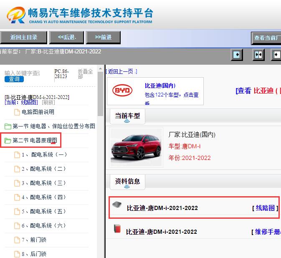Open the [维修手册 repair manual link

coord(266,232)
